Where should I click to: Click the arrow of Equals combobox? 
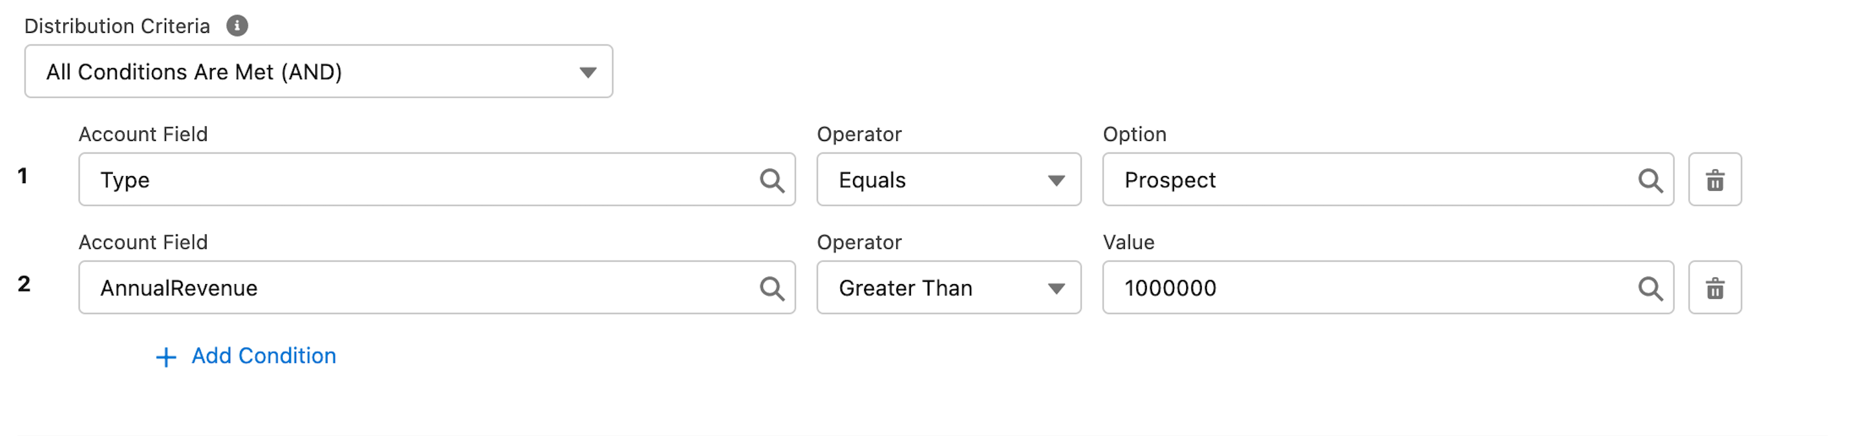click(1055, 181)
